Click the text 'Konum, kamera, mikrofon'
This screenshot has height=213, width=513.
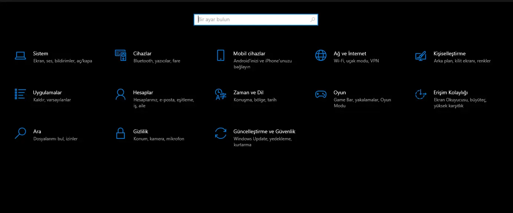click(x=159, y=139)
